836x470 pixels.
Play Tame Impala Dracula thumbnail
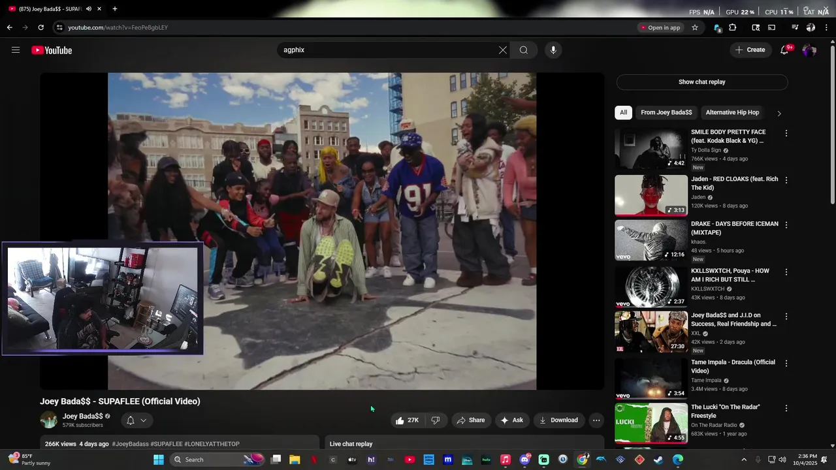[651, 379]
